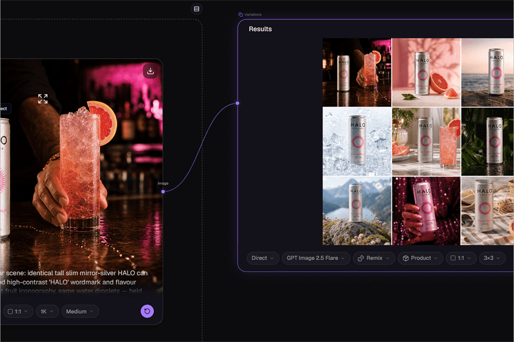
Task: Open the Medium quality dropdown
Action: point(80,311)
